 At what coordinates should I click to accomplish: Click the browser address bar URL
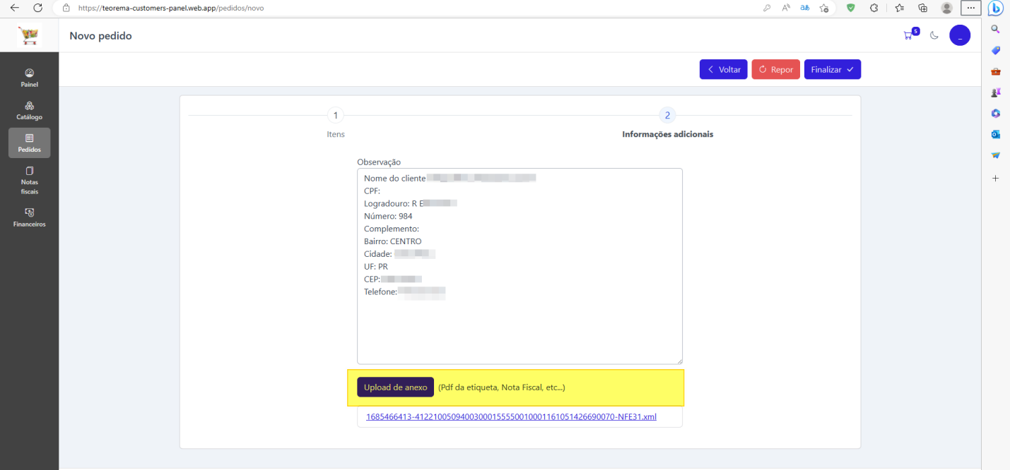(170, 8)
